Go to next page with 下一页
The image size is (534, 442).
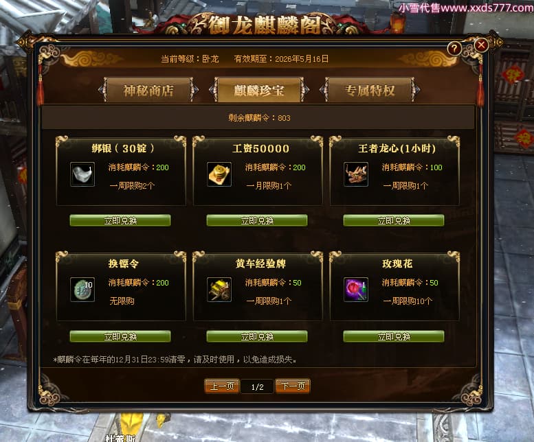point(293,386)
